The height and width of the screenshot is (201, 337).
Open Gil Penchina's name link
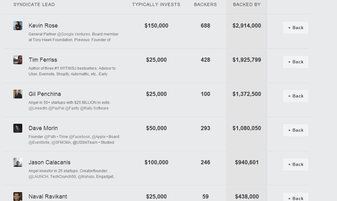point(45,94)
